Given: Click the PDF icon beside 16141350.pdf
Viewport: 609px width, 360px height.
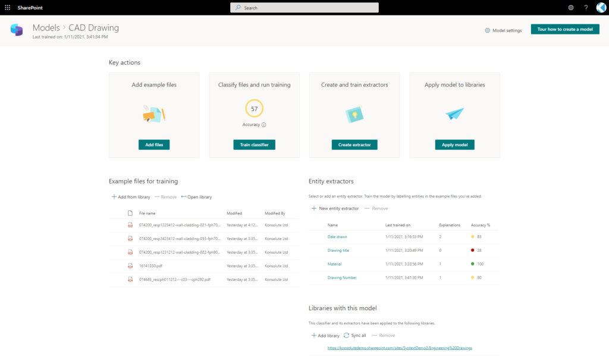Looking at the screenshot, I should 130,265.
